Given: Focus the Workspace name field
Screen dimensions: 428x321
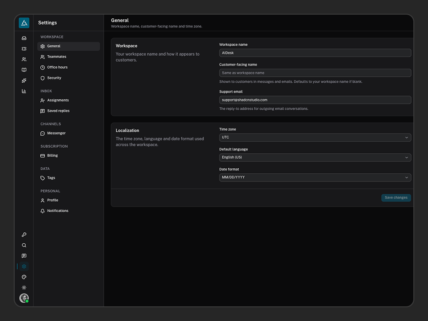Looking at the screenshot, I should tap(315, 53).
